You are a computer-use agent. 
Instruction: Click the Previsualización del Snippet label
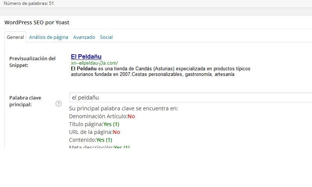pos(32,62)
